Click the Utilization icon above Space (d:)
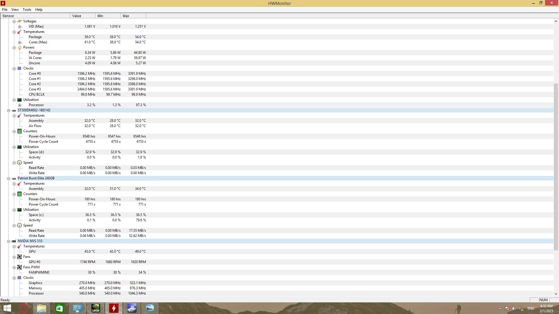Image resolution: width=559 pixels, height=314 pixels. tap(20, 147)
